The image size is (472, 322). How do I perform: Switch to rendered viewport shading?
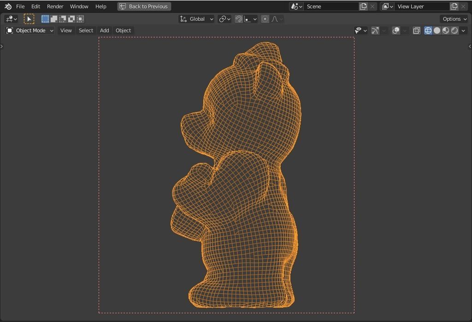(454, 30)
